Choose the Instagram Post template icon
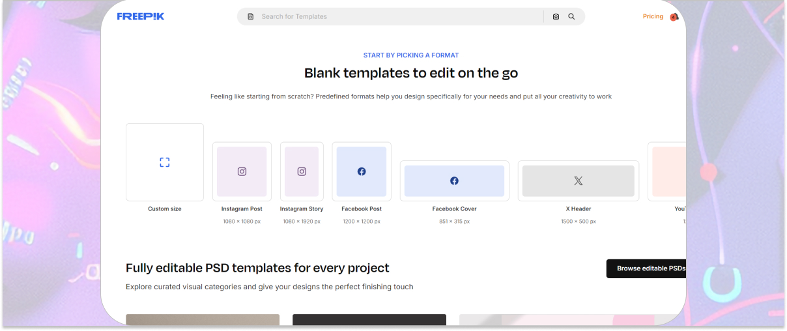The width and height of the screenshot is (787, 331). [x=242, y=171]
